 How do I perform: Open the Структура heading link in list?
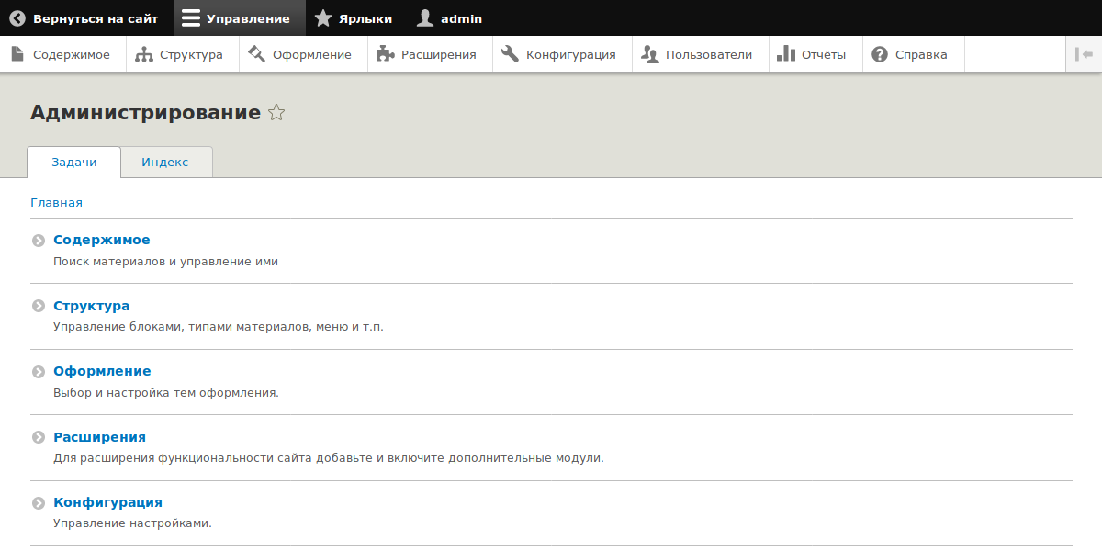point(91,306)
